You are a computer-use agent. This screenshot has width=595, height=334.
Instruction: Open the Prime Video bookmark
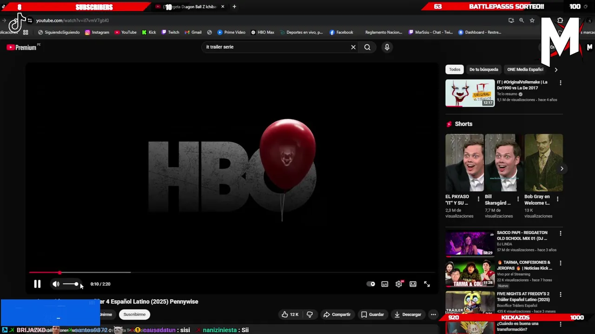pos(231,32)
